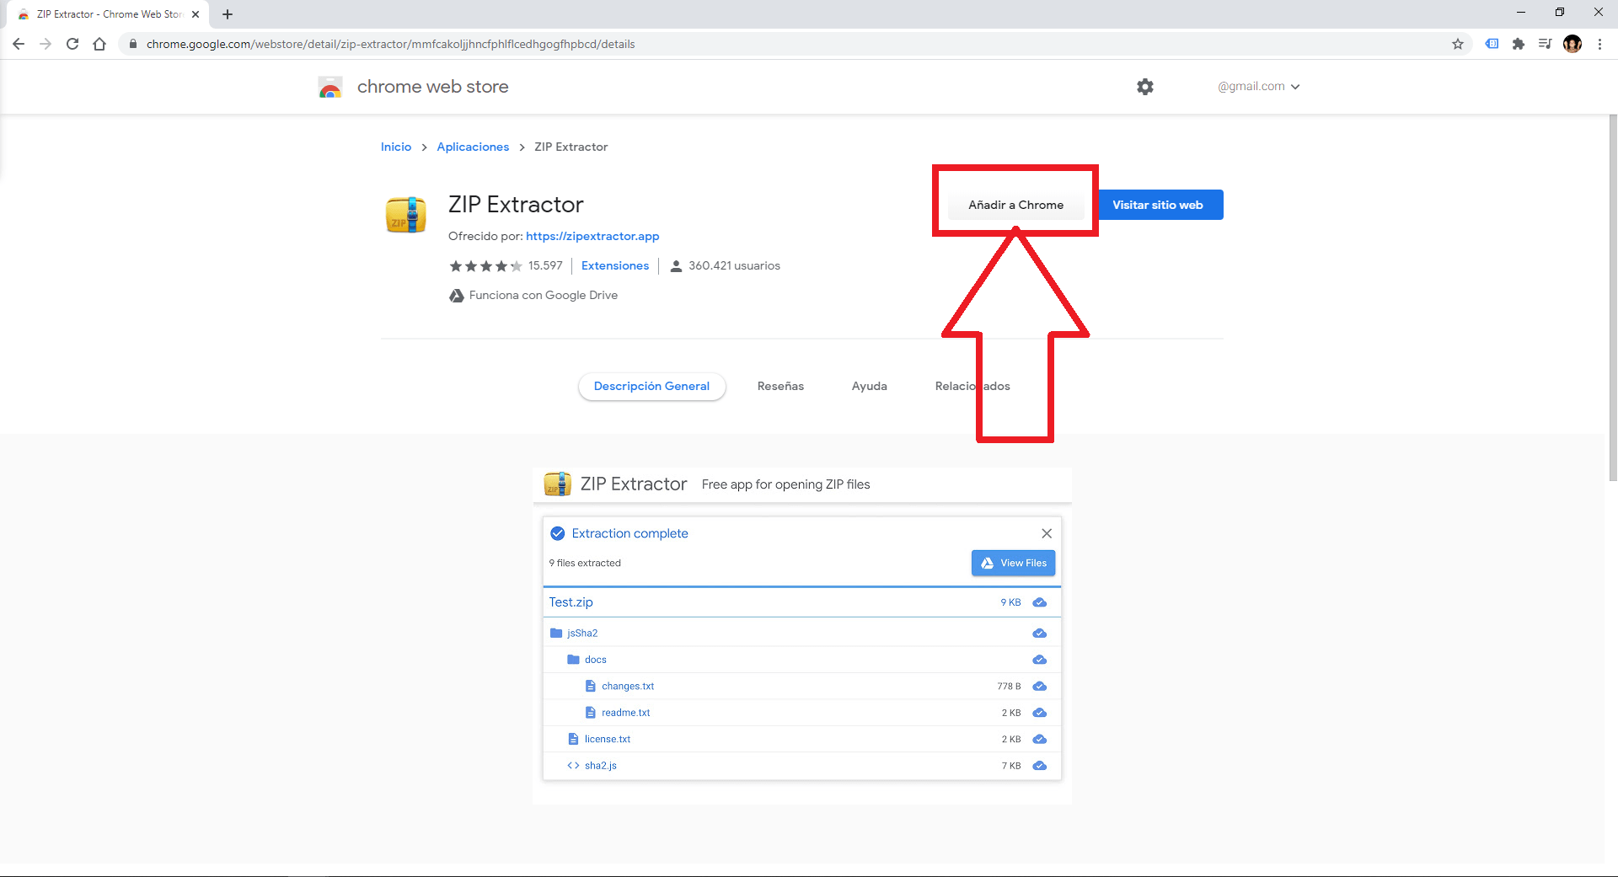Switch to Descripción General tab
The height and width of the screenshot is (877, 1618).
[651, 387]
